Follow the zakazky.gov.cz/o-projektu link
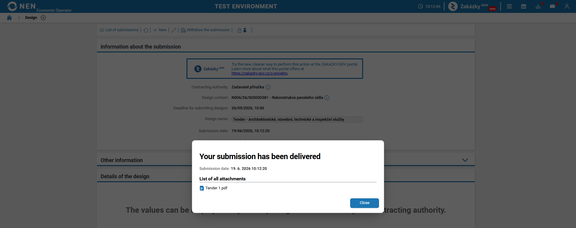Screen dimensions: 576x228 (x=259, y=73)
